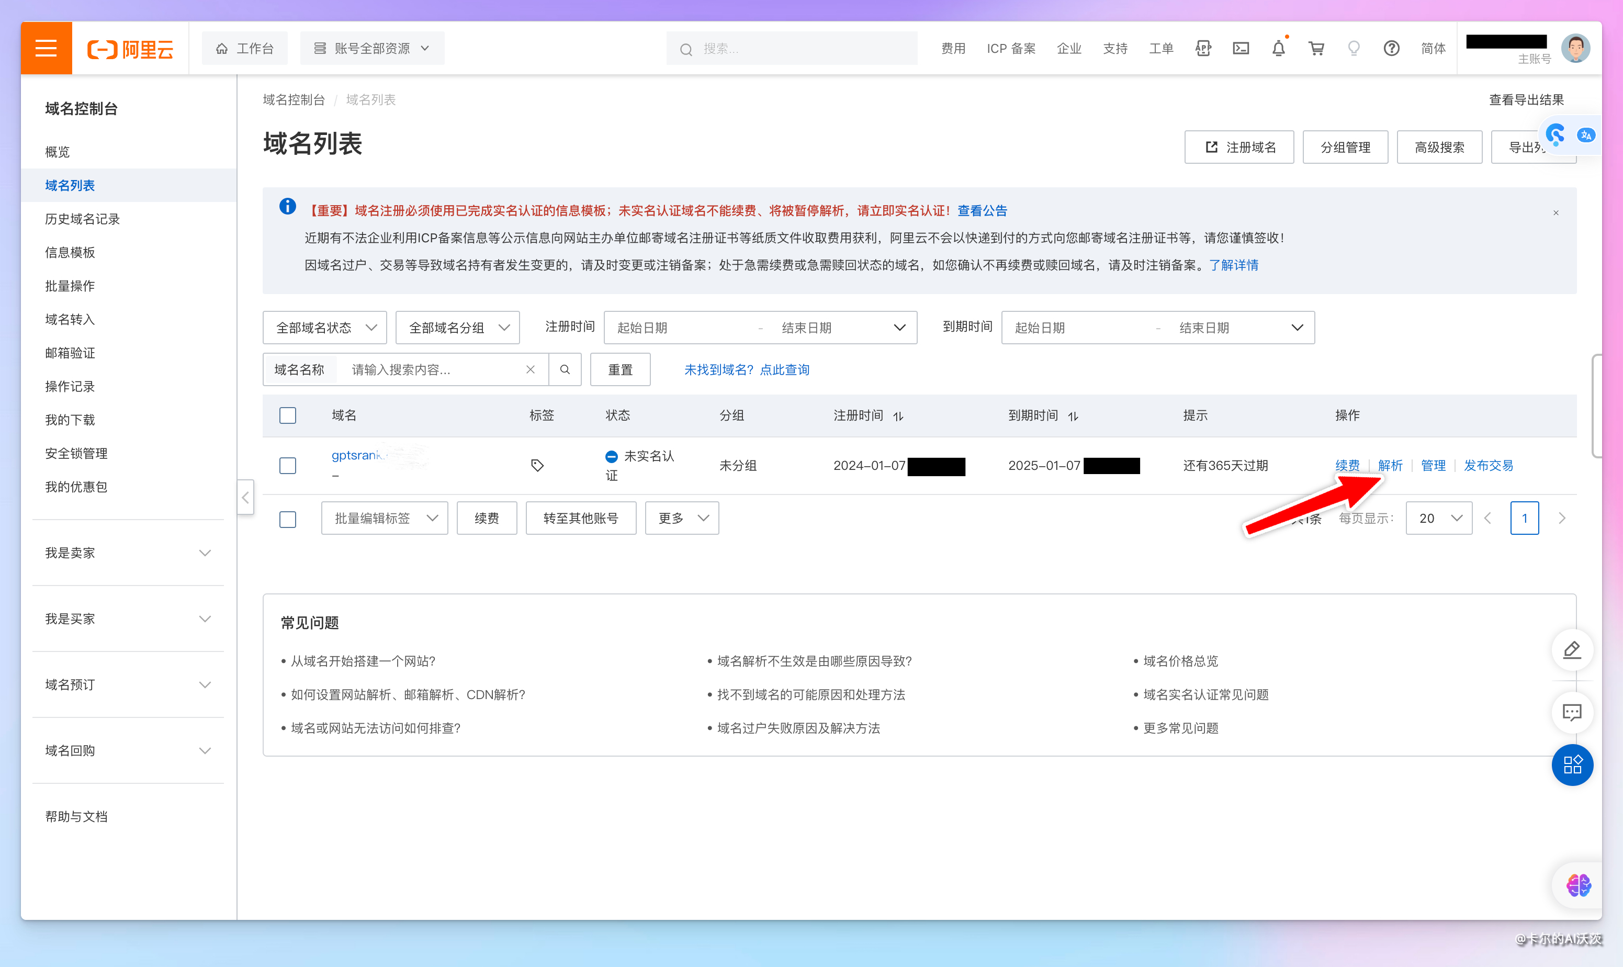Image resolution: width=1623 pixels, height=967 pixels.
Task: Click 续费 link in the gptsrank row
Action: click(1347, 465)
